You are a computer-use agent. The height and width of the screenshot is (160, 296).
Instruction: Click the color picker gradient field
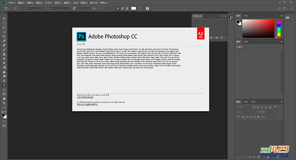(258, 29)
